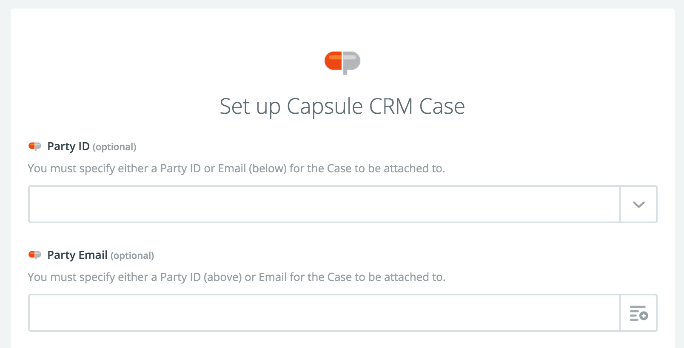Image resolution: width=684 pixels, height=348 pixels.
Task: Focus the Party Email text field
Action: tap(324, 313)
